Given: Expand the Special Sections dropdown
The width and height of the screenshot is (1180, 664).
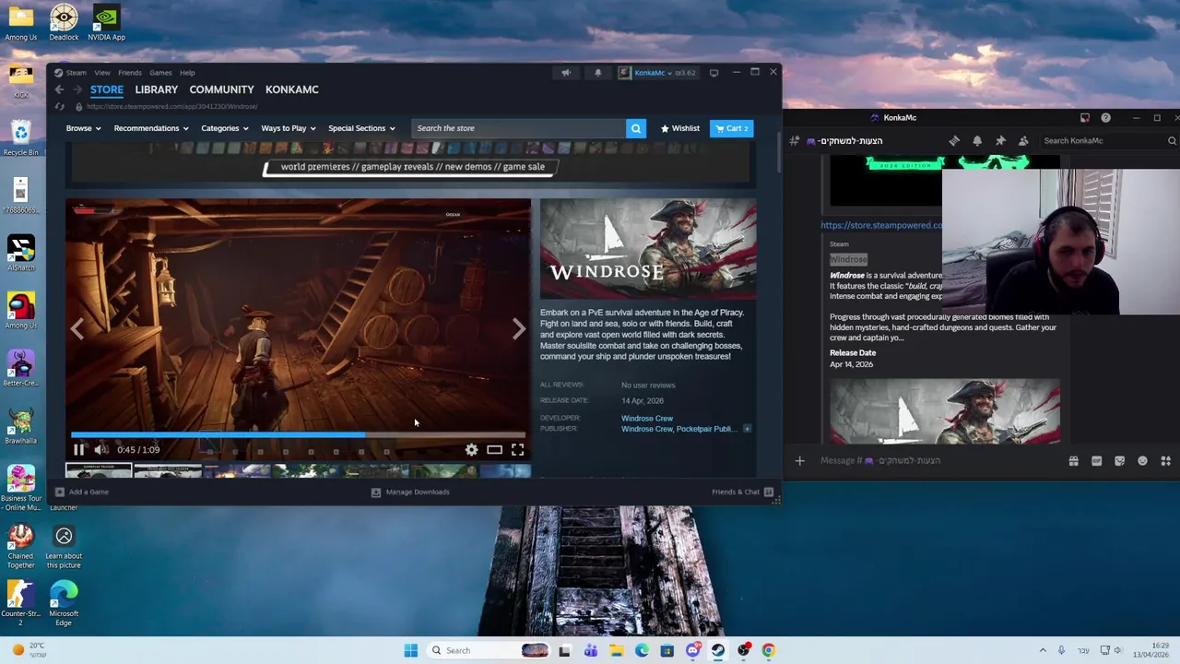Looking at the screenshot, I should pos(361,128).
